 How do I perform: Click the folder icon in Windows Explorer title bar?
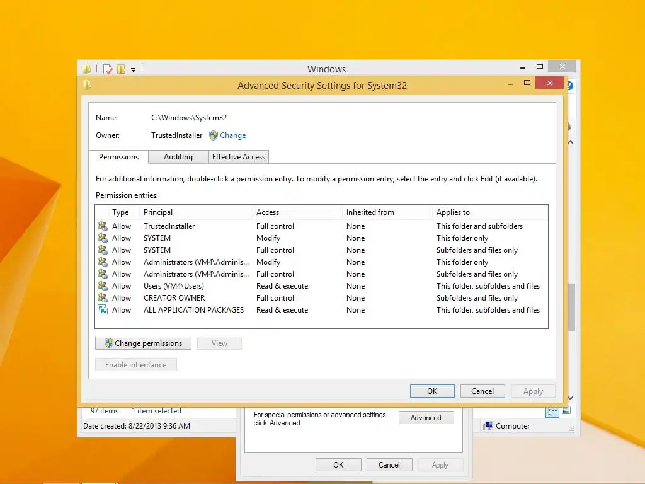coord(86,69)
